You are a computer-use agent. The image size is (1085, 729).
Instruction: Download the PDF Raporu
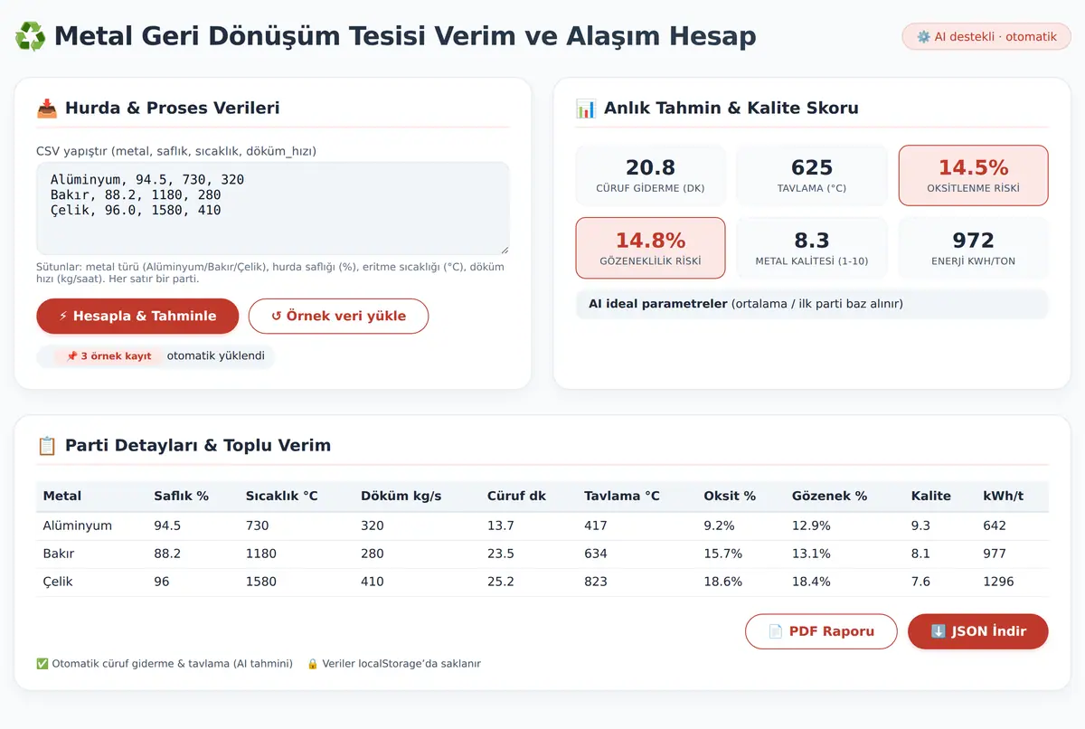(x=821, y=631)
